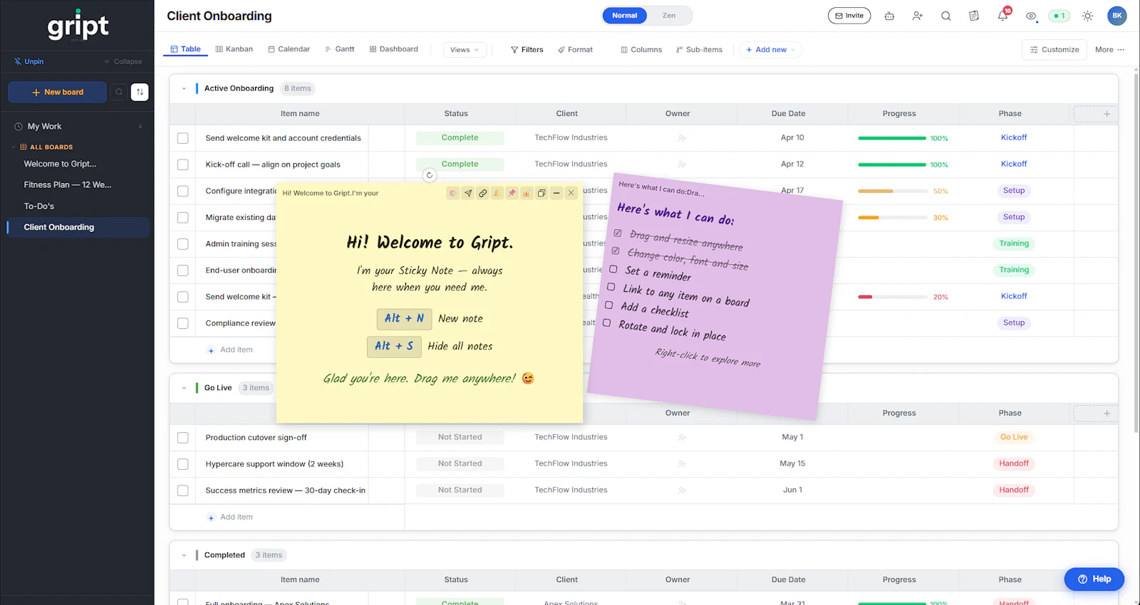Collapse the ALL BOARDS sidebar section
The width and height of the screenshot is (1140, 605).
point(14,147)
